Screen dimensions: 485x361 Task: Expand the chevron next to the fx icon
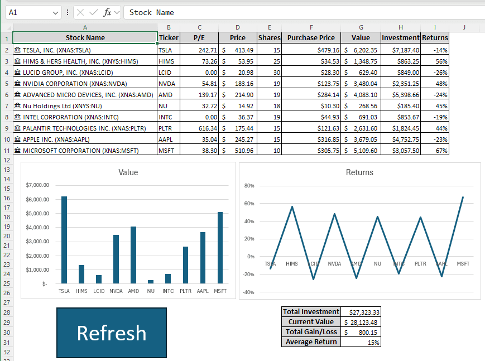[x=116, y=12]
